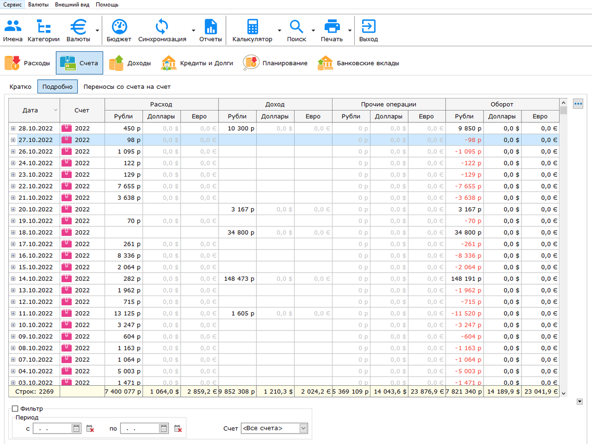Open Кредиты и Долги section
Image resolution: width=592 pixels, height=444 pixels.
[x=197, y=63]
